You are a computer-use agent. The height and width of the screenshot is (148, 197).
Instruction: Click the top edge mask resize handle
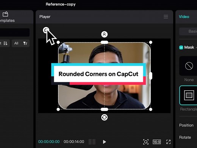coord(104,42)
